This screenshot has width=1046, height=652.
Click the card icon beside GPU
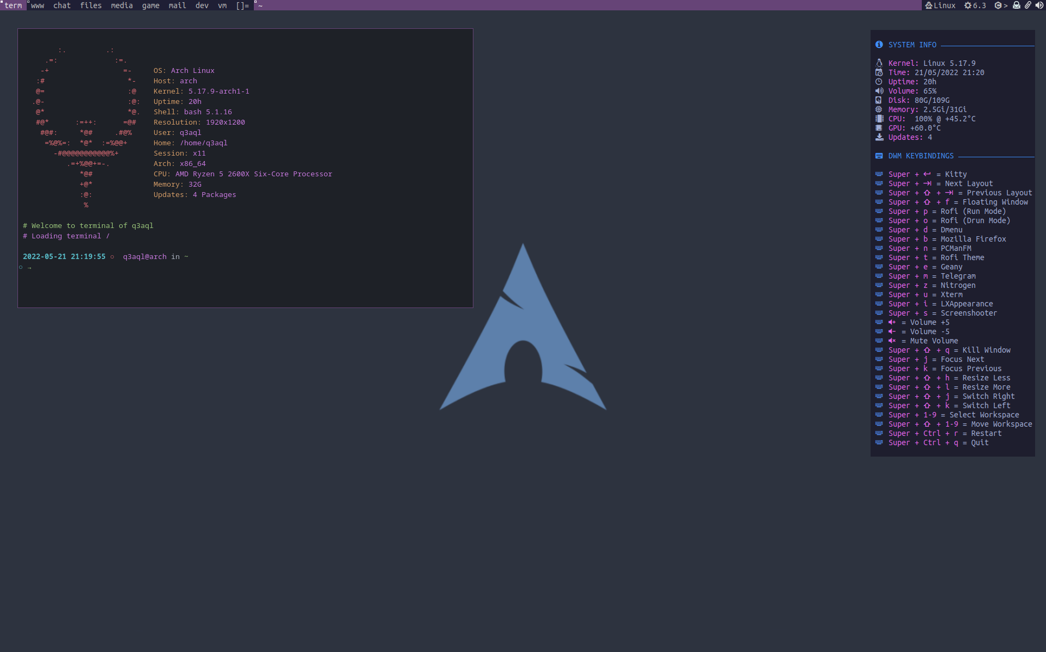[x=879, y=128]
